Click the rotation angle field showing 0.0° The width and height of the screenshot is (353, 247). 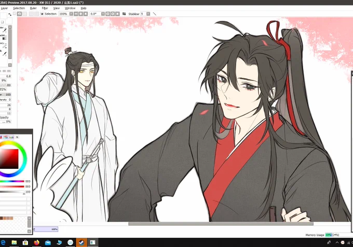[x=95, y=14]
